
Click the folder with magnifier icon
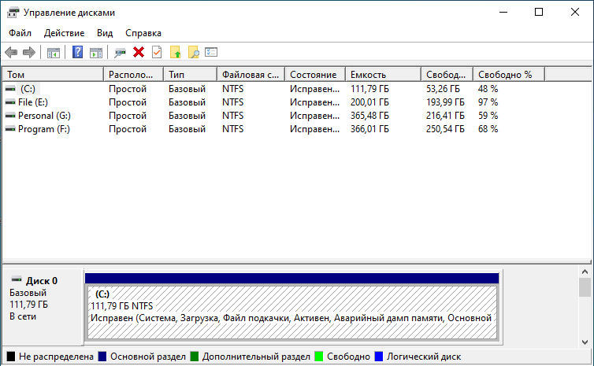pos(194,52)
